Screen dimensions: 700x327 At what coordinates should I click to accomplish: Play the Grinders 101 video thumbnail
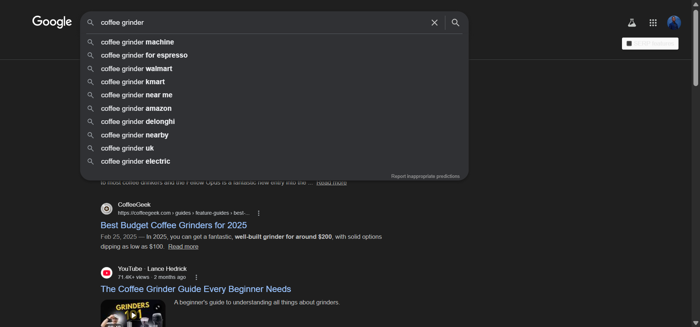click(x=133, y=315)
